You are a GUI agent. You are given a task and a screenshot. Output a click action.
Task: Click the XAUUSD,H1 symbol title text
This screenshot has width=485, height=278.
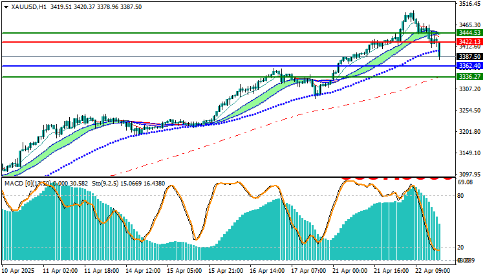(x=28, y=7)
